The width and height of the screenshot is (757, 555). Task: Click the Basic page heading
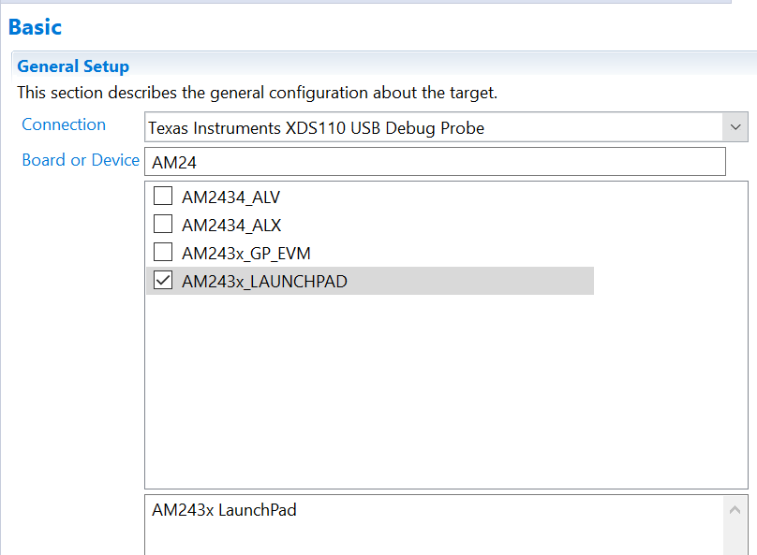pos(35,27)
